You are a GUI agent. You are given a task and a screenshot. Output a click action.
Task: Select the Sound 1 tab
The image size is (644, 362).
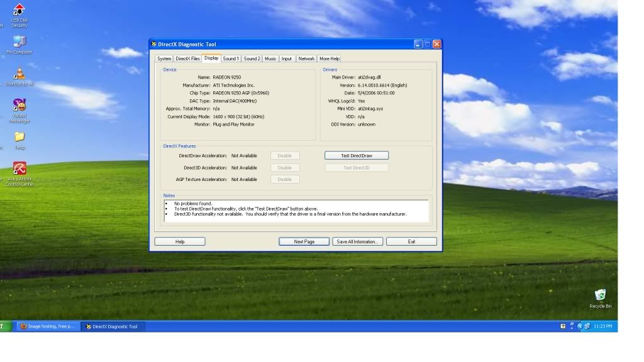coord(231,58)
